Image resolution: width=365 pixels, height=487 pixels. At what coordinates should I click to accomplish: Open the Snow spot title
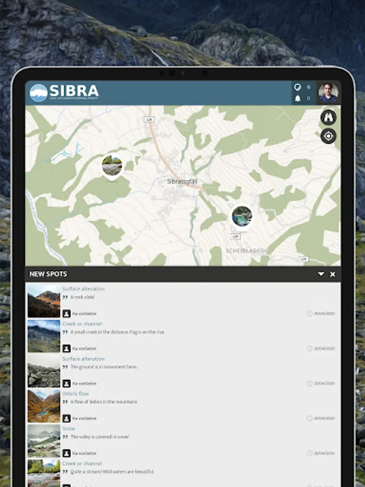tap(69, 429)
